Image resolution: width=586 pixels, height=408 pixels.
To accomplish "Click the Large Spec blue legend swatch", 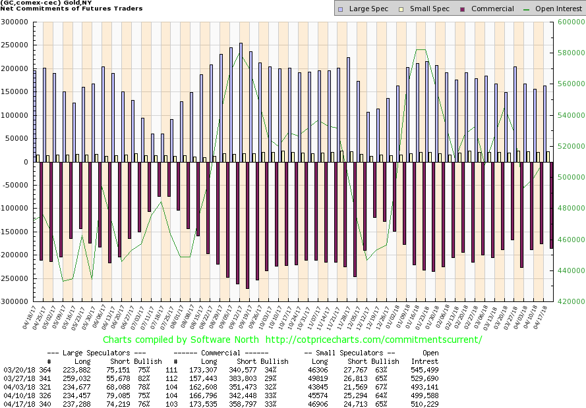I will pyautogui.click(x=340, y=9).
